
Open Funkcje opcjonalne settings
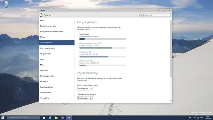57,76
